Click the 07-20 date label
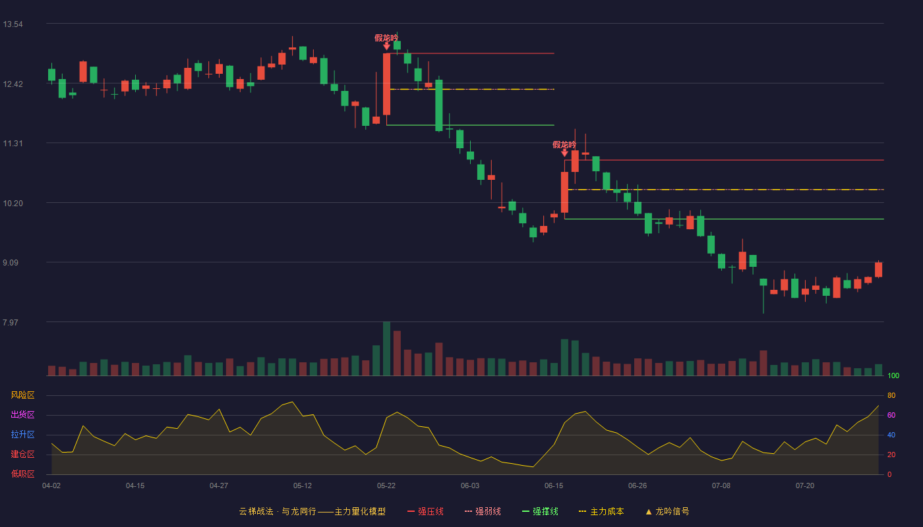The height and width of the screenshot is (527, 923). coord(805,485)
